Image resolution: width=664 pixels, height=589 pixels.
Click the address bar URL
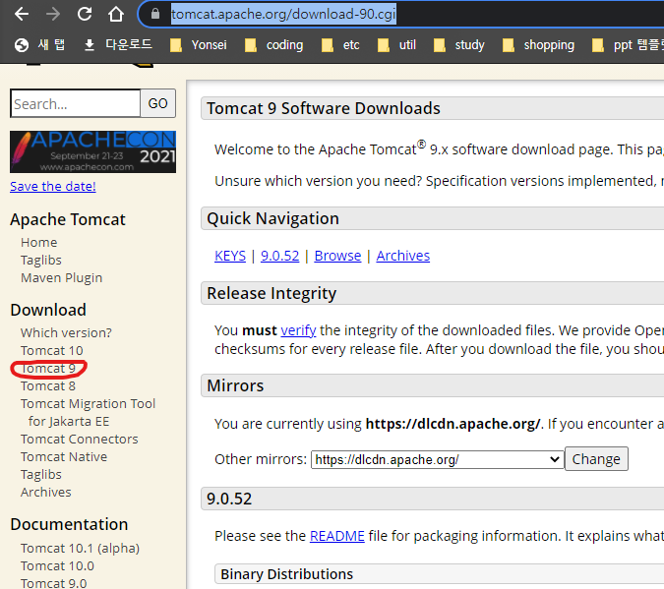[x=283, y=14]
